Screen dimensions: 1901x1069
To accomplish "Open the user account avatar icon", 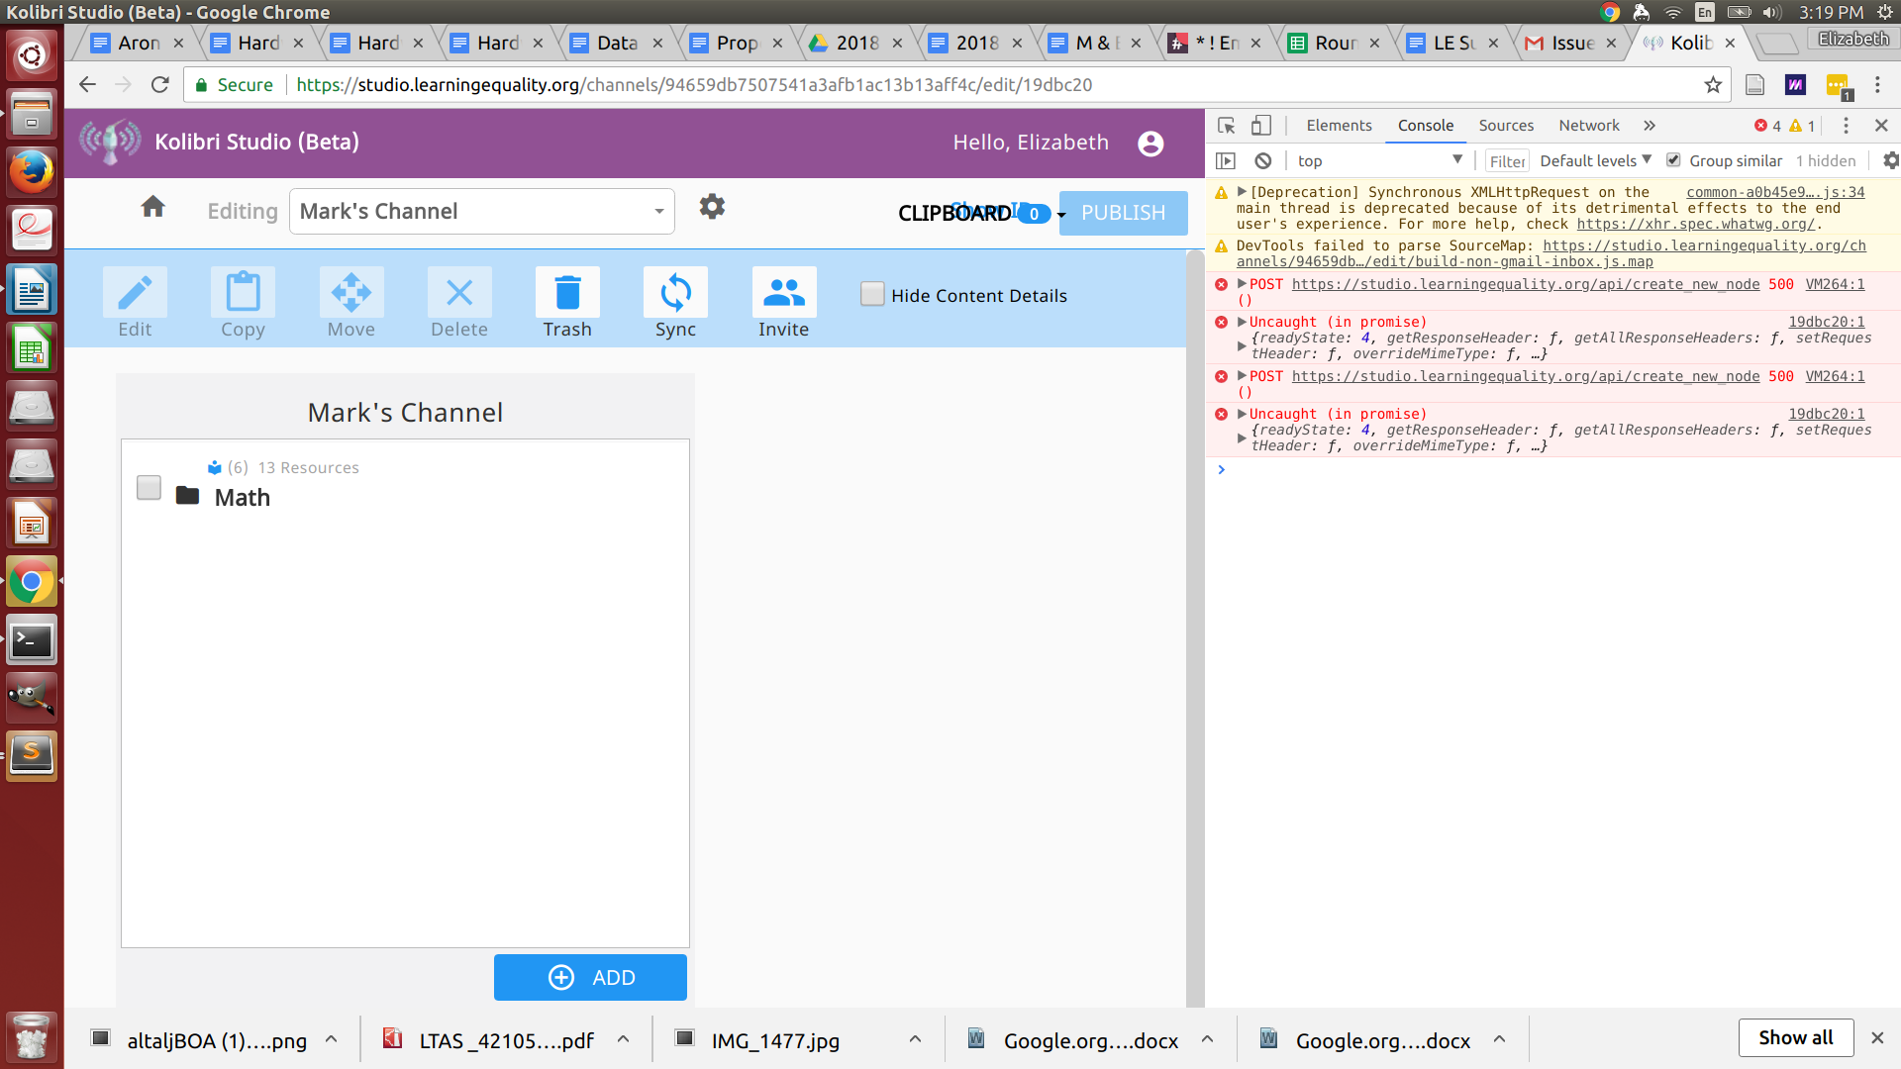I will click(x=1151, y=144).
